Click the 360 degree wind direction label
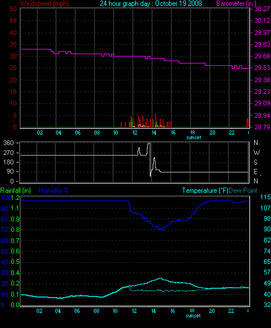This screenshot has width=271, height=328. coord(8,143)
